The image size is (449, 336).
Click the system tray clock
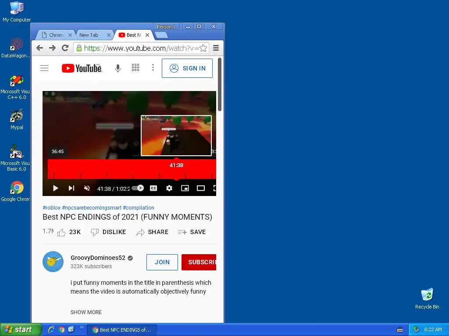click(433, 329)
